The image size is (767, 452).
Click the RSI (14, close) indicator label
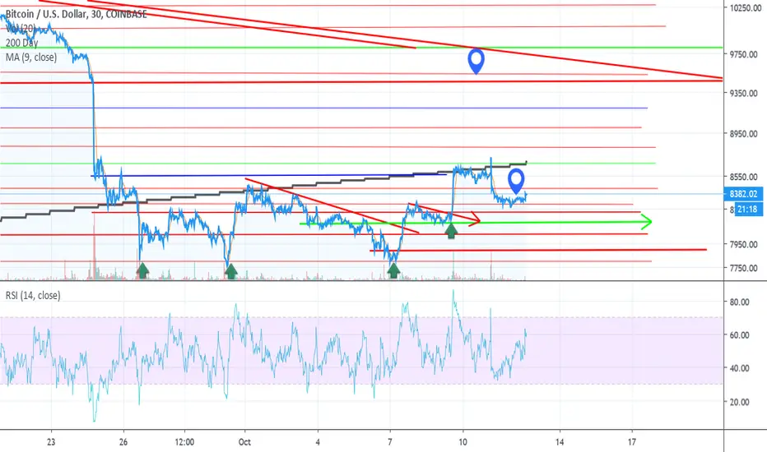[33, 296]
